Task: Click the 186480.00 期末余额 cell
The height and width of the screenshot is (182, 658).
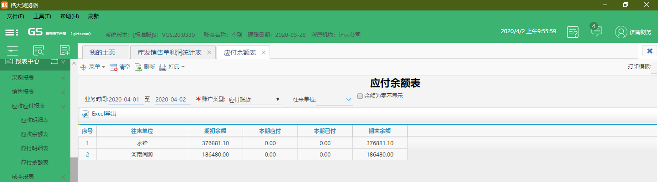Action: pyautogui.click(x=380, y=154)
